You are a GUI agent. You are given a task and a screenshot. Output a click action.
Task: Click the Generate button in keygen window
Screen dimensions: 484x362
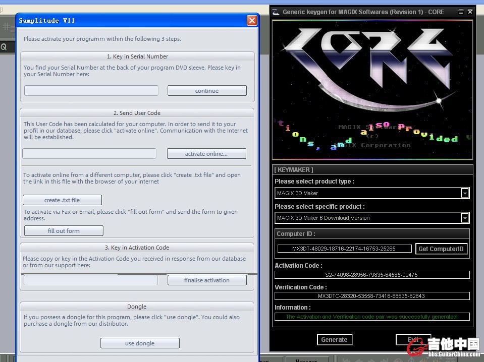[x=334, y=339]
